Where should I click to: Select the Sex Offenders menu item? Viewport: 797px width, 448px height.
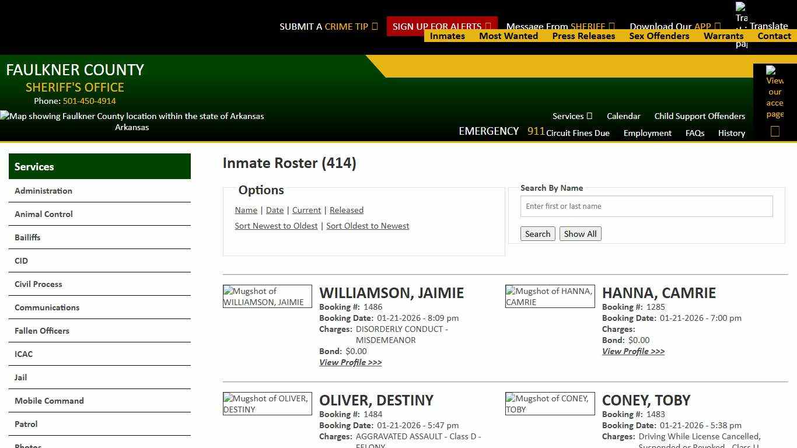[x=659, y=36]
